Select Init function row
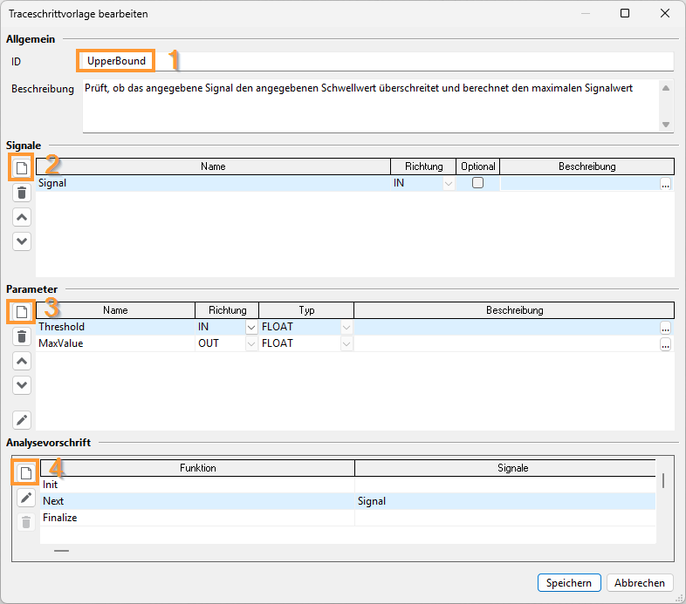 coord(348,485)
